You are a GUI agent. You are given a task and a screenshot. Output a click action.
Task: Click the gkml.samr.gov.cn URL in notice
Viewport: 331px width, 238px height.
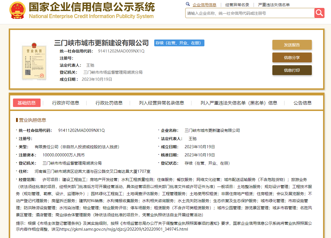point(124,229)
